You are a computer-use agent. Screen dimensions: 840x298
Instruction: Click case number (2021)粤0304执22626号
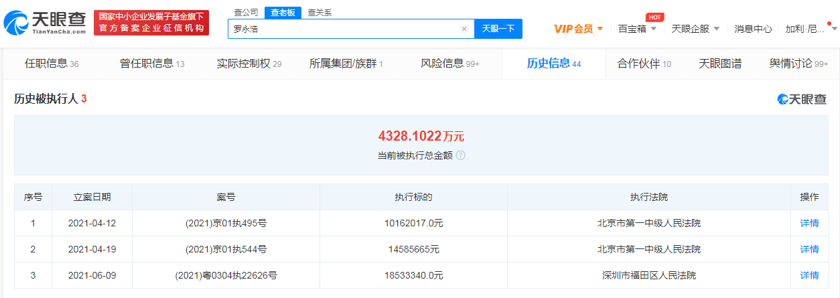[x=226, y=275]
